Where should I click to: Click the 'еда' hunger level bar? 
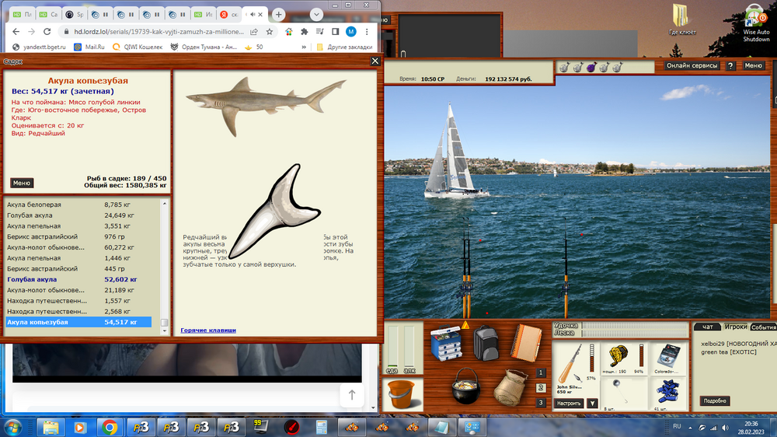[392, 347]
